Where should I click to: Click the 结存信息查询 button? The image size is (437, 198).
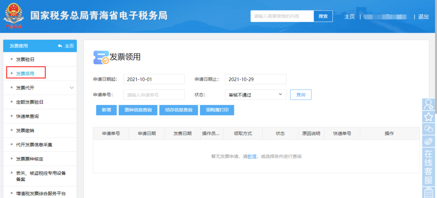(179, 110)
